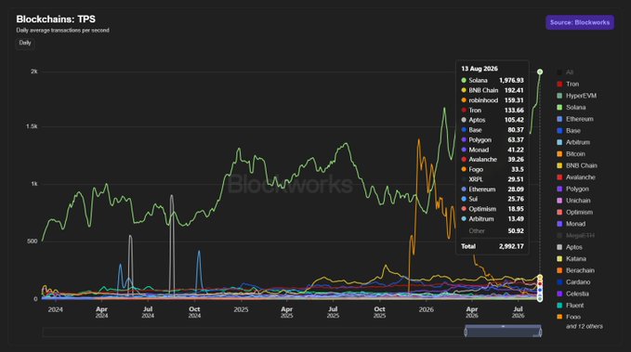Toggle Base series in the legend
Image resolution: width=631 pixels, height=352 pixels.
[x=568, y=131]
